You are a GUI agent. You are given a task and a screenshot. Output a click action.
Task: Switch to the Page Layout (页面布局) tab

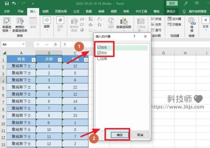click(x=61, y=11)
